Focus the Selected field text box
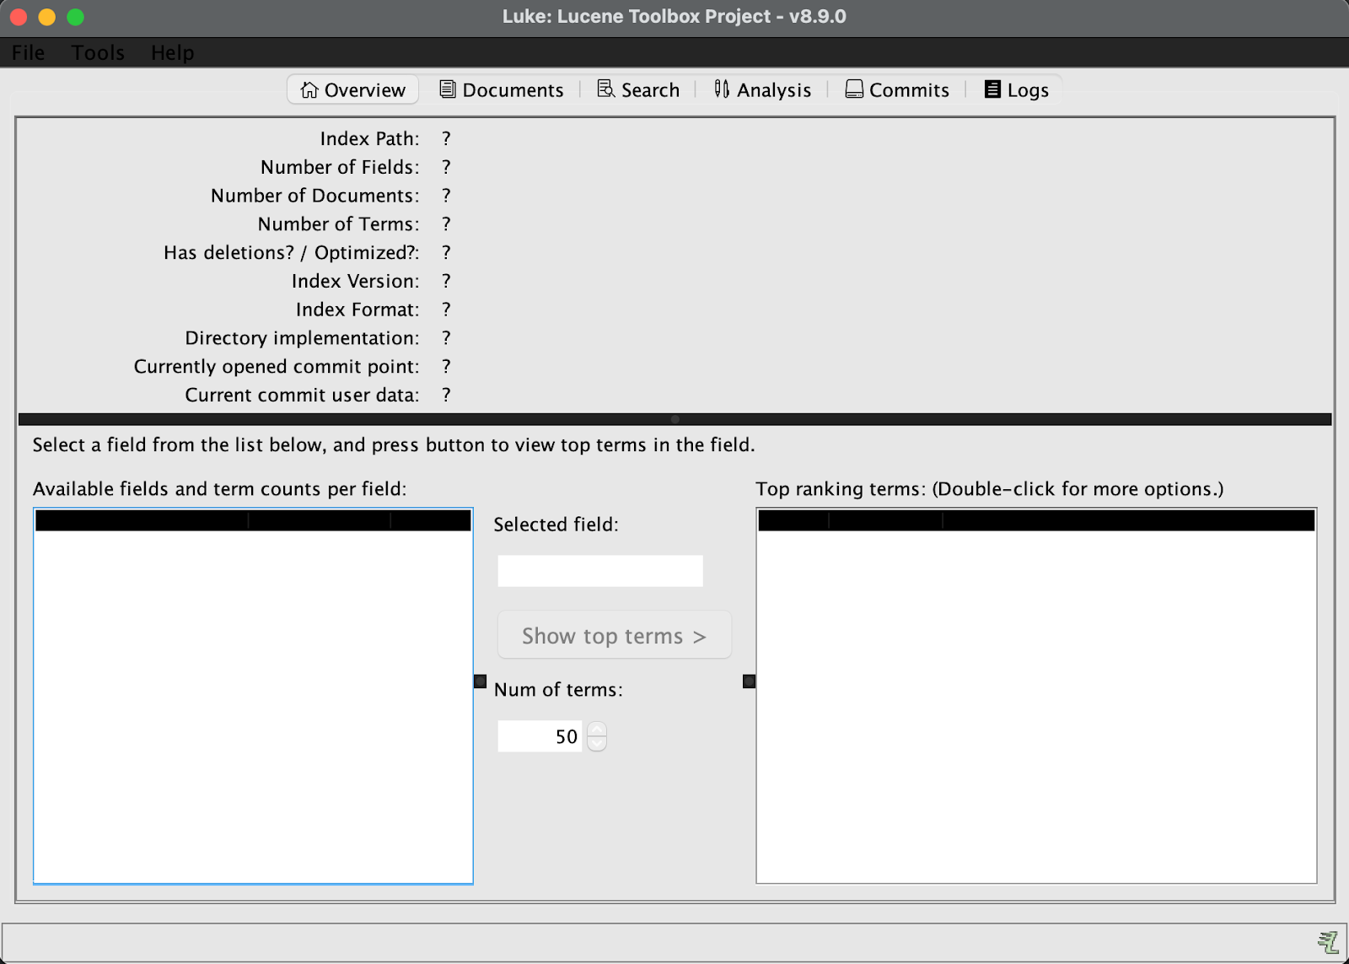This screenshot has width=1349, height=964. coord(600,571)
